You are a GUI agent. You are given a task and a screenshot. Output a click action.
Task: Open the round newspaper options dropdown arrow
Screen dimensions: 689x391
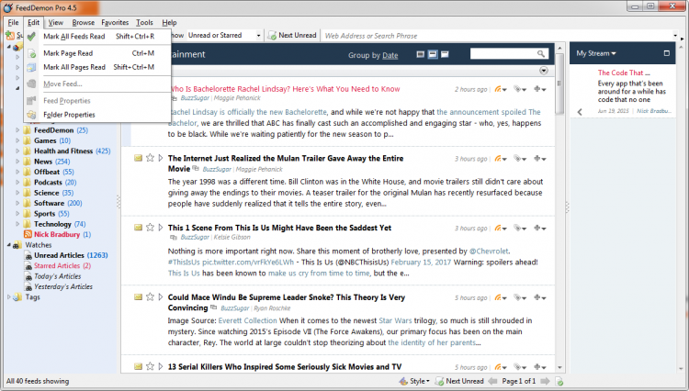(544, 71)
